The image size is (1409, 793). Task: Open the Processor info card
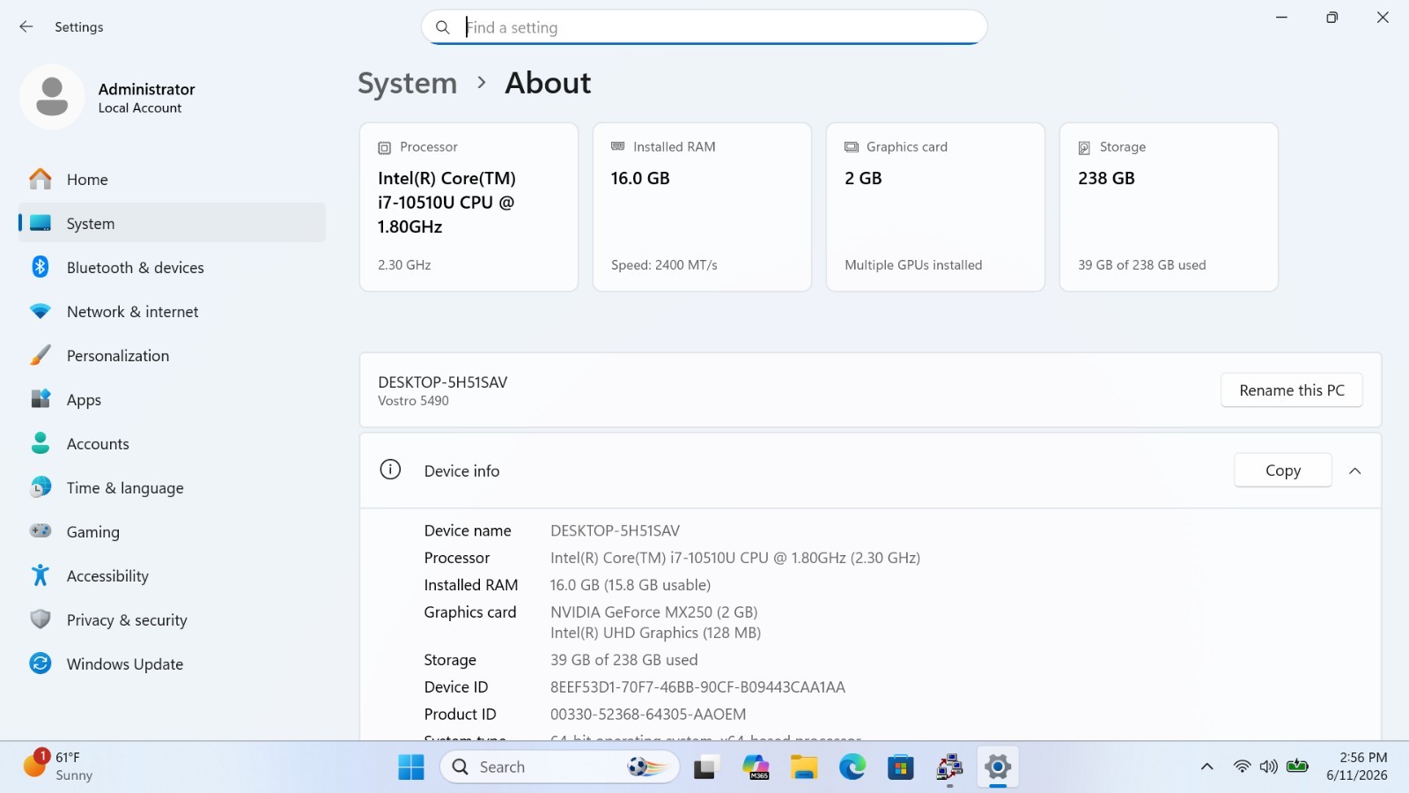(468, 207)
